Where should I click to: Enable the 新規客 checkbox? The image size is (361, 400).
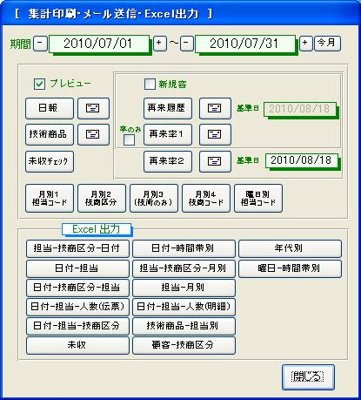(x=150, y=85)
